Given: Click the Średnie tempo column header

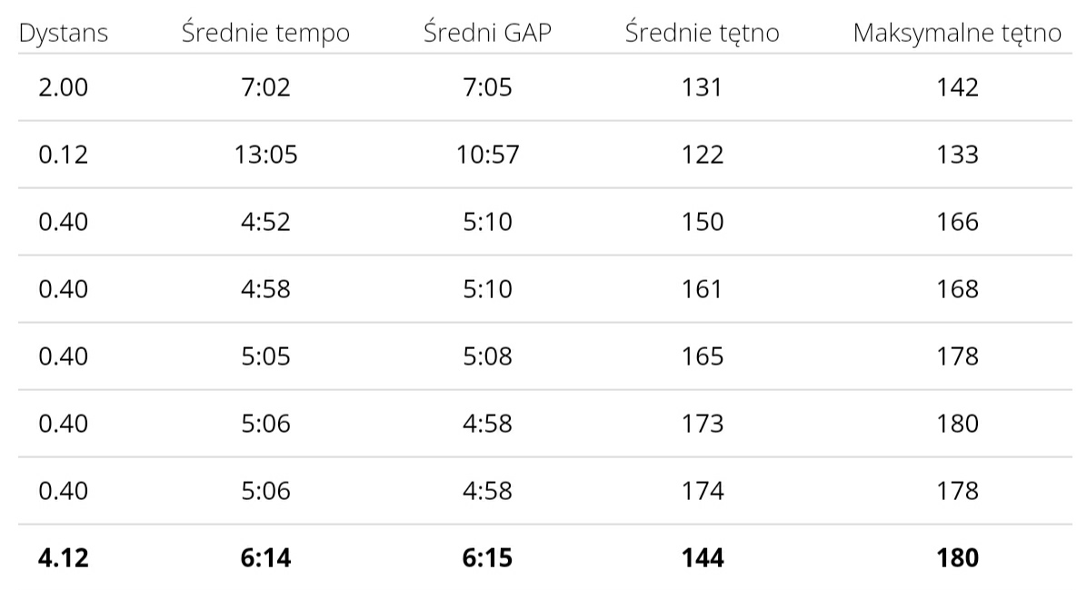Looking at the screenshot, I should point(265,33).
